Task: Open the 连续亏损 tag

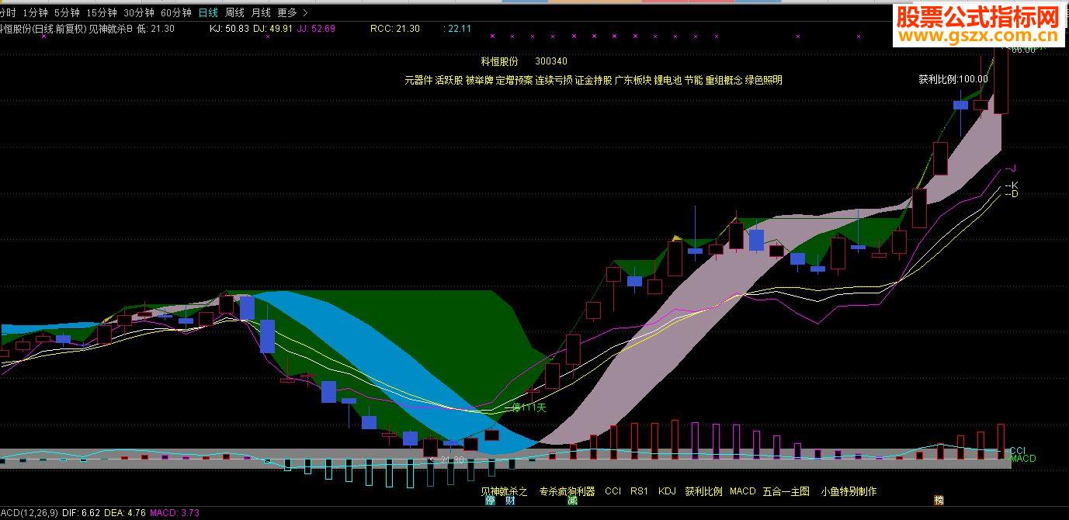Action: pyautogui.click(x=554, y=80)
